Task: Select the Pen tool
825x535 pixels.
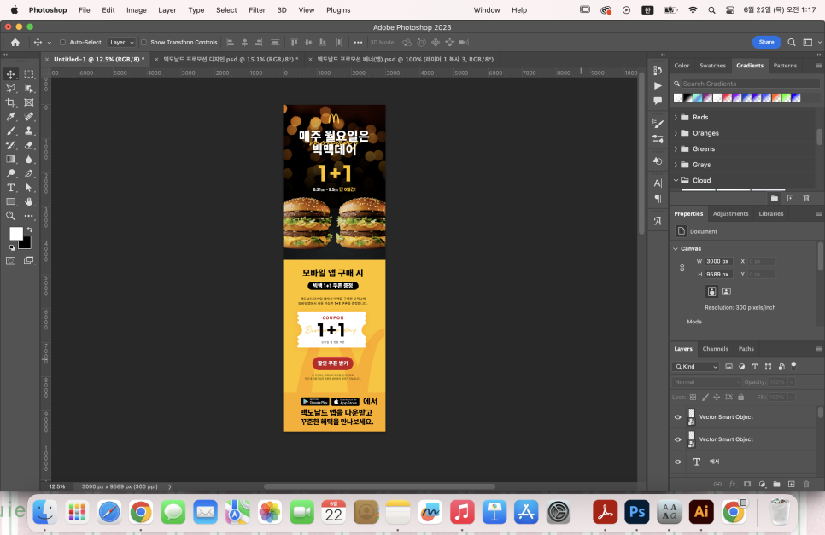Action: click(29, 173)
